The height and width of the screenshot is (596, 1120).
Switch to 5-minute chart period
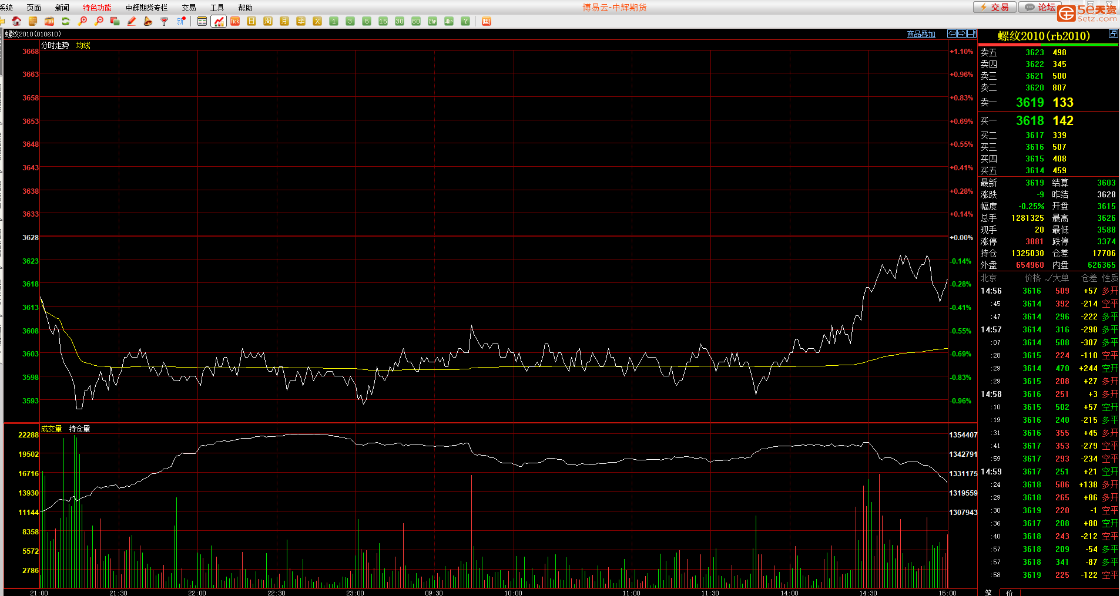367,21
